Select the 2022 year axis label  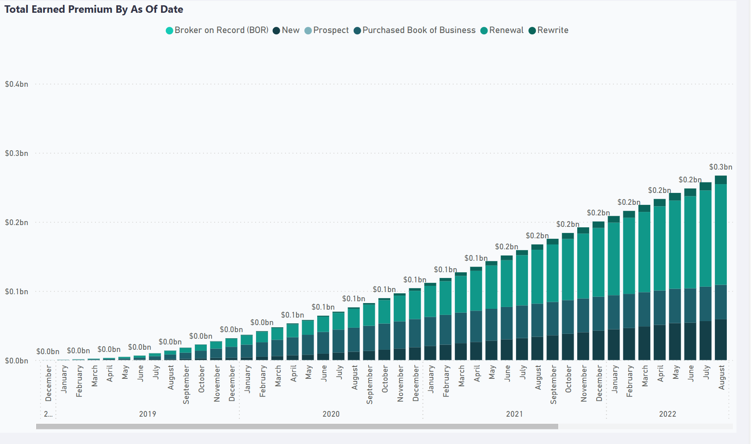tap(667, 414)
